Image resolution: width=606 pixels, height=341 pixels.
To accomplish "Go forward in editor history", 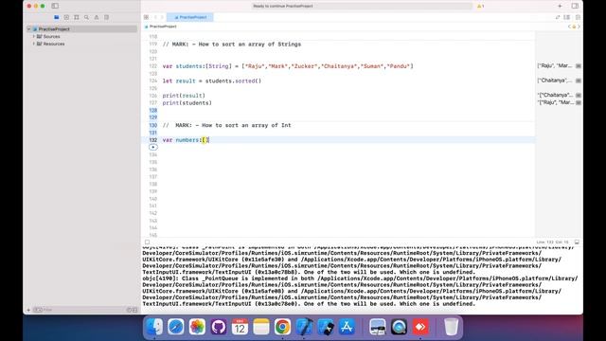I will click(162, 17).
